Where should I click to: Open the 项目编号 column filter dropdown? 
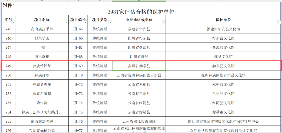(85, 23)
